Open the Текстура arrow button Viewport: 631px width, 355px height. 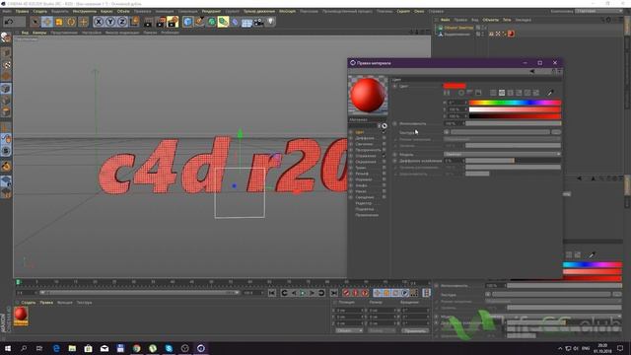click(447, 132)
